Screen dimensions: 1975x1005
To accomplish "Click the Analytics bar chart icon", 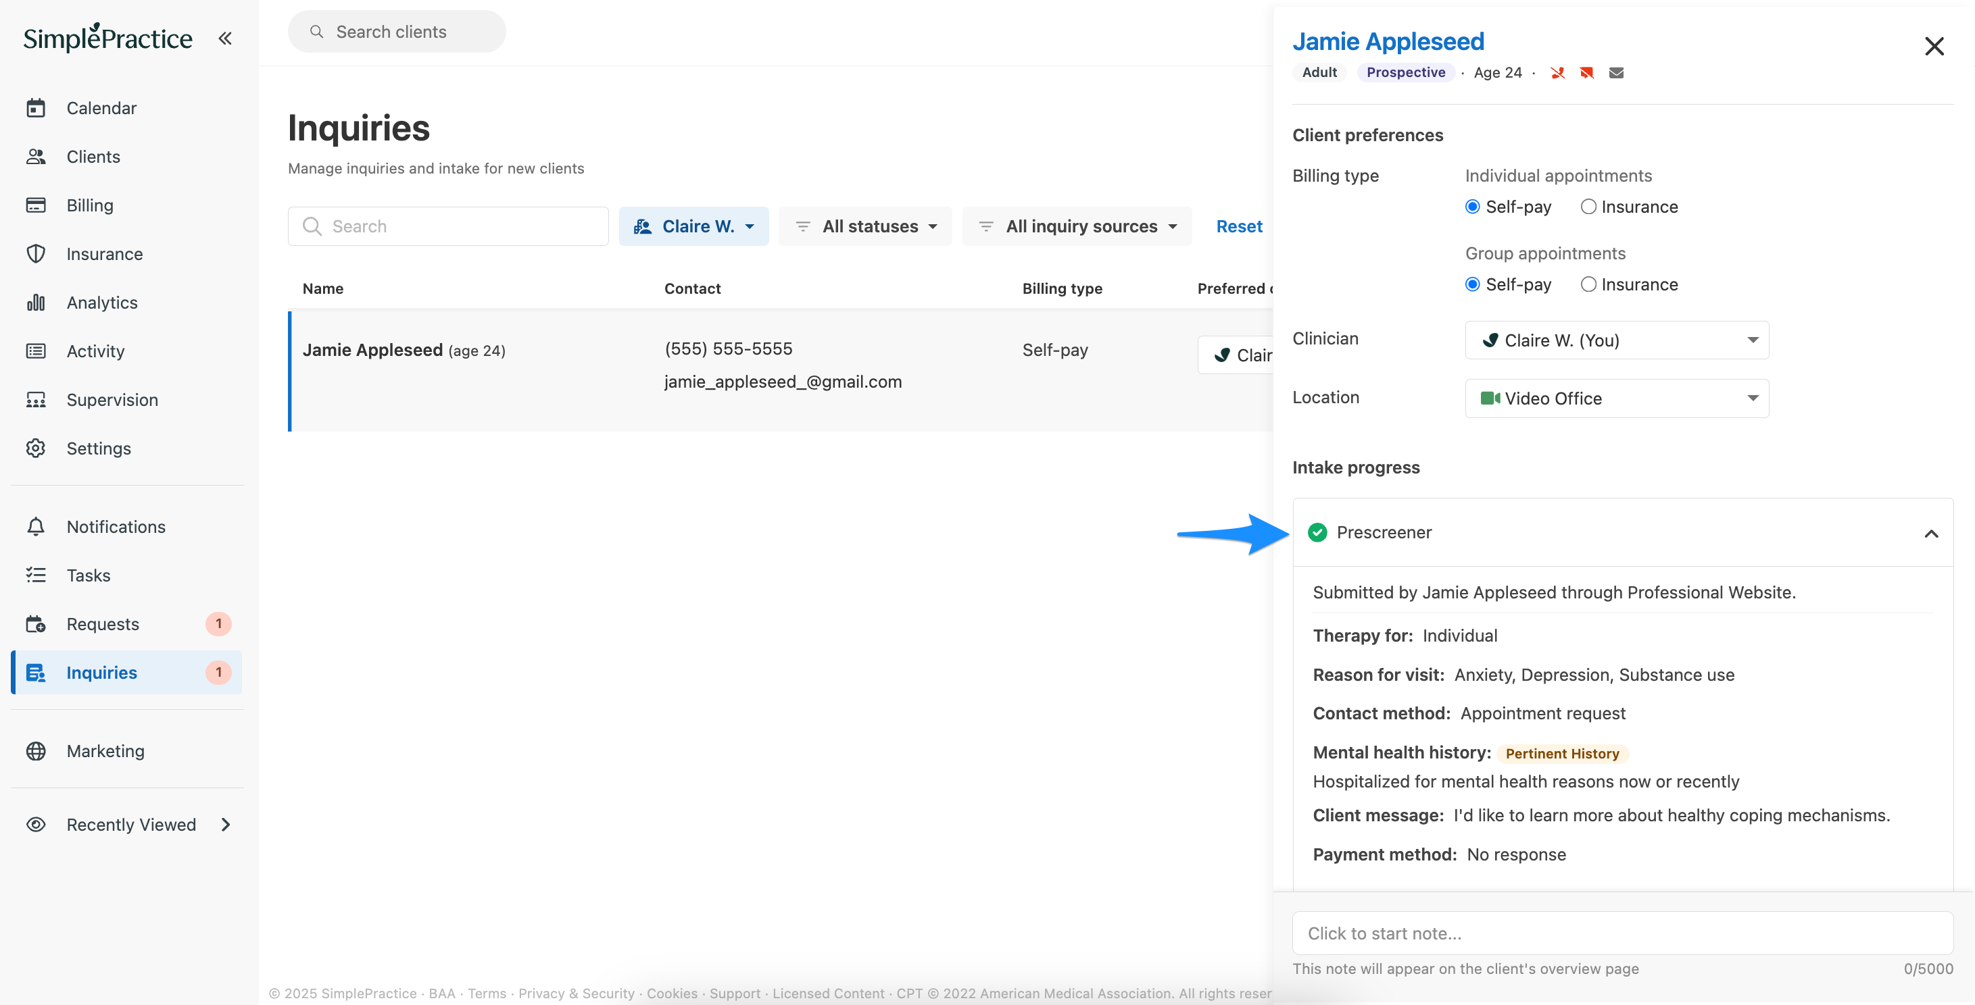I will [36, 303].
